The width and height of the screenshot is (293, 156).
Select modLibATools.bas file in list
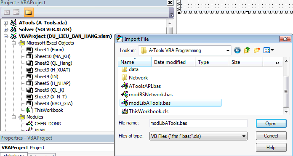click(170, 103)
